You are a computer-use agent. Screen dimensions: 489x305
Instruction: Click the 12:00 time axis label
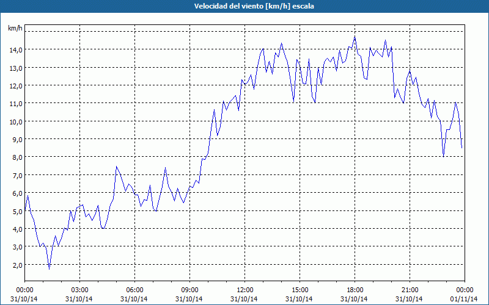pos(245,290)
